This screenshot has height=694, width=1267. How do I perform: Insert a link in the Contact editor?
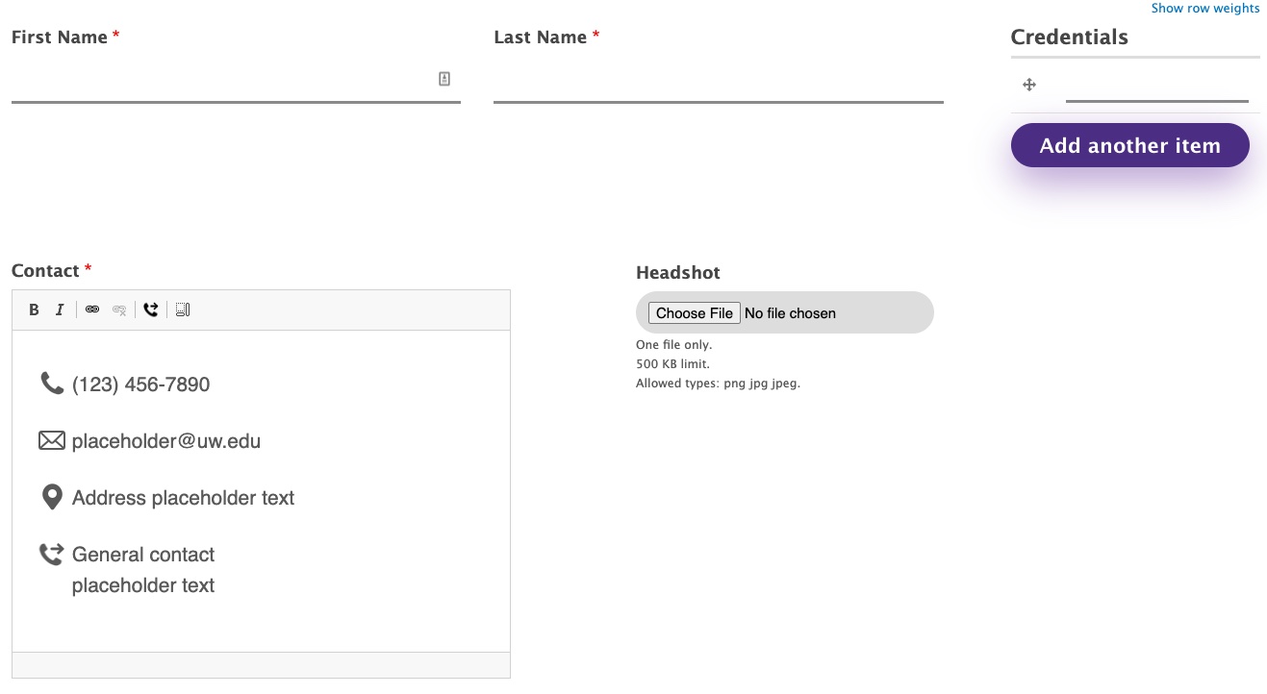click(x=92, y=310)
